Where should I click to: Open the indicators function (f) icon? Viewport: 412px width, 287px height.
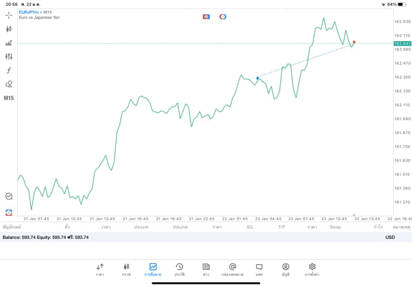[x=9, y=70]
